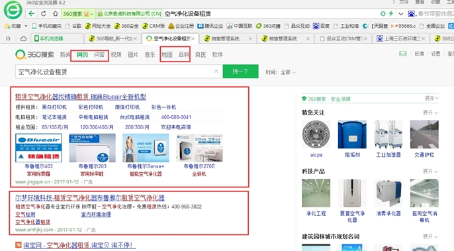Screen dimensions: 454x251
Task: Open the 中国互联 bookmark
Action: click(x=240, y=26)
